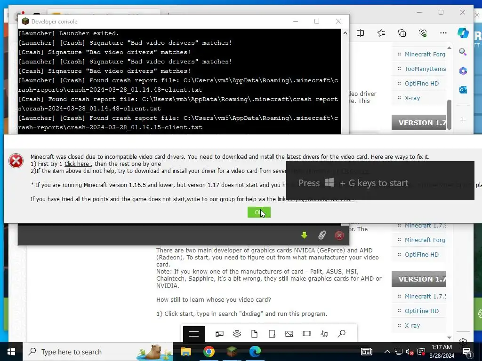The height and width of the screenshot is (361, 482).
Task: Click the green OK button in the error dialog
Action: coord(259,212)
